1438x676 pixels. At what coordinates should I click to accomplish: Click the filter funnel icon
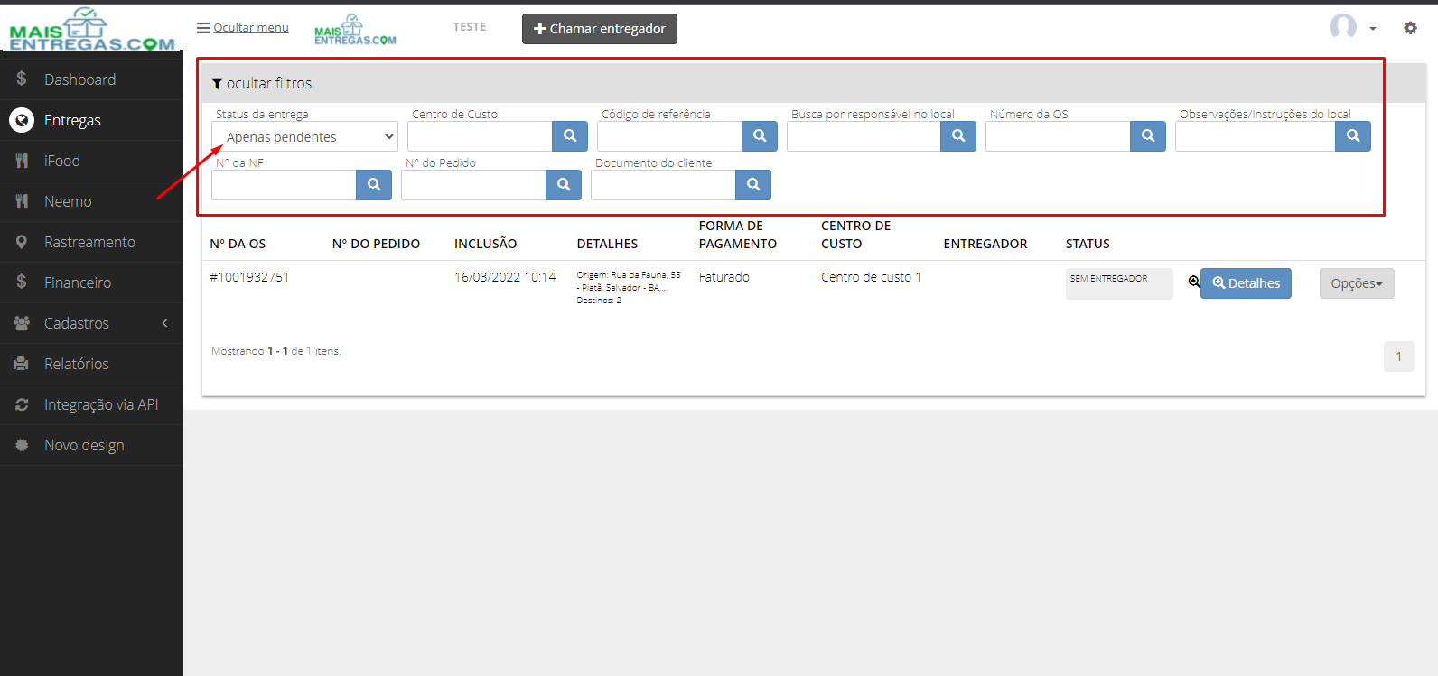[x=217, y=84]
